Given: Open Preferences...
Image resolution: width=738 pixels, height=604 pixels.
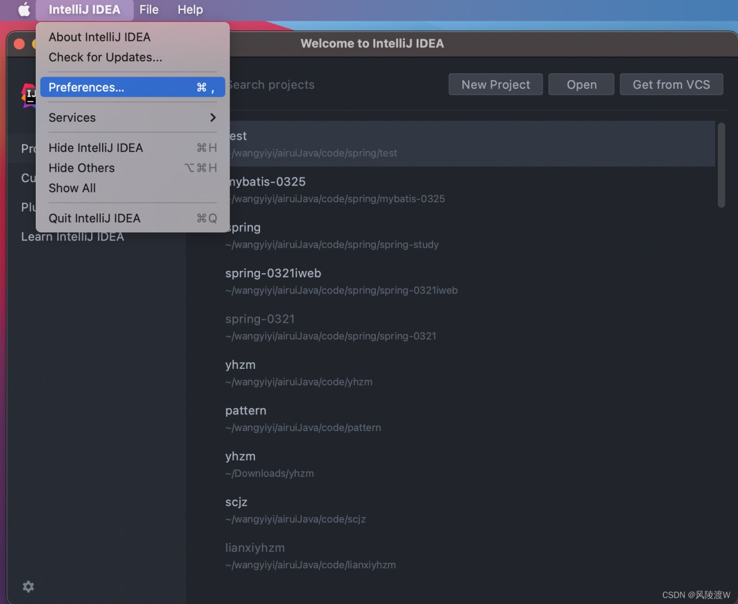Looking at the screenshot, I should pos(133,87).
